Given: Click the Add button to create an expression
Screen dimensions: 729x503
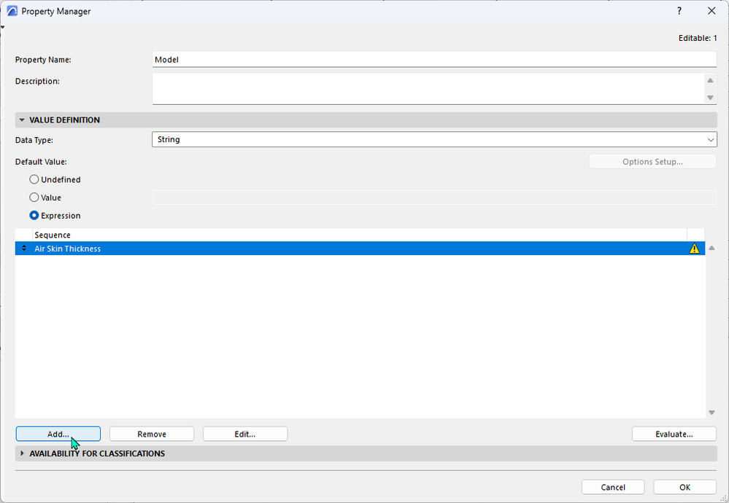Looking at the screenshot, I should click(x=58, y=433).
